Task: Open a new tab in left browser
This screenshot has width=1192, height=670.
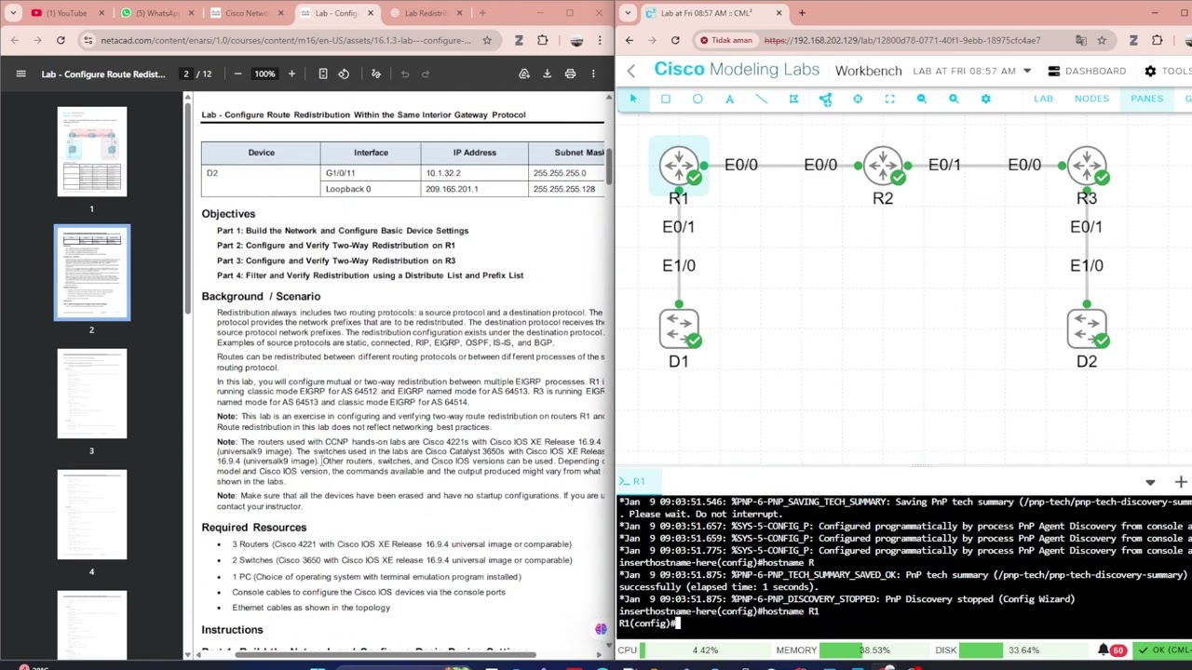Action: coord(481,13)
